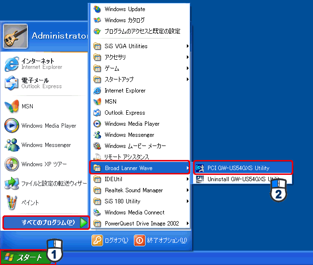
Task: Click the 電子メール label in left pane
Action: (35, 80)
